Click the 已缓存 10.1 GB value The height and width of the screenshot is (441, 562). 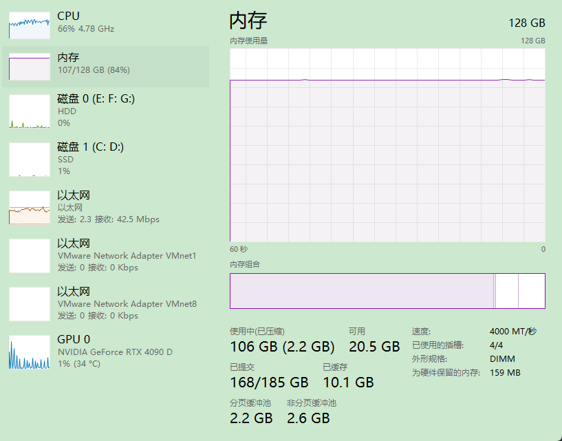(x=348, y=382)
